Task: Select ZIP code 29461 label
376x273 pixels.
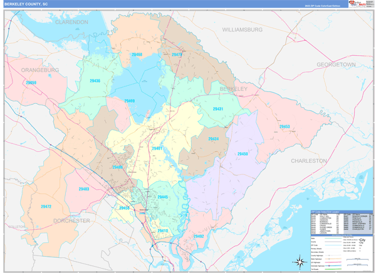Action: tap(158, 148)
